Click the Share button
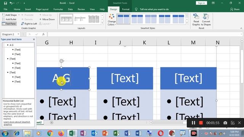Viewport: 244px width, 137px height. (235, 9)
